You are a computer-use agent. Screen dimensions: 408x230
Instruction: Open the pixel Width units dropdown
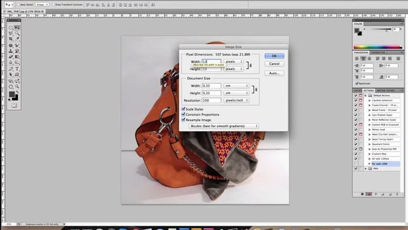[x=234, y=61]
